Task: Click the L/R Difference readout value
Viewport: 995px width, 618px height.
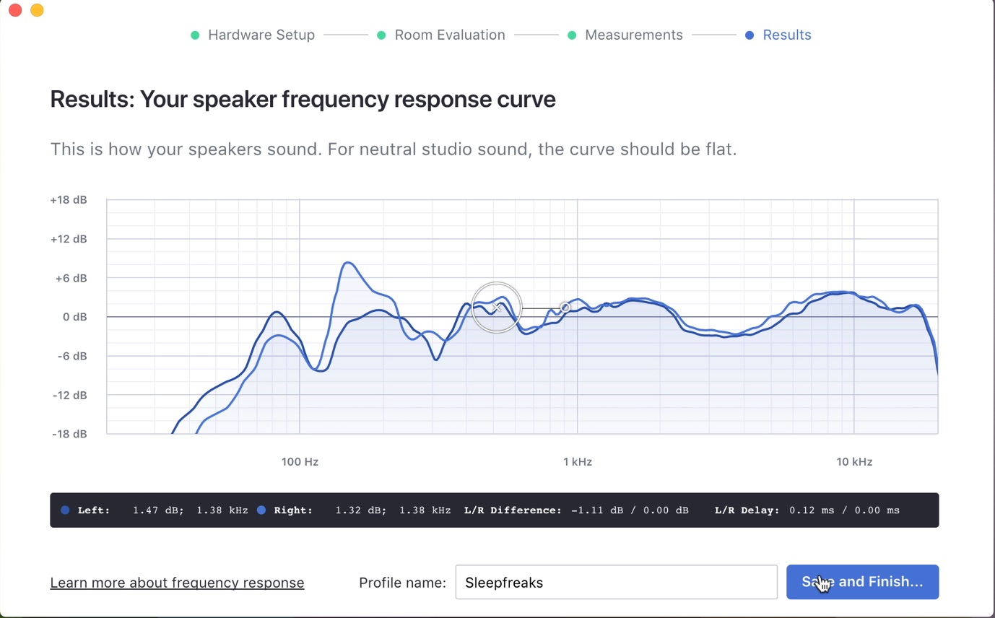Action: (x=630, y=510)
